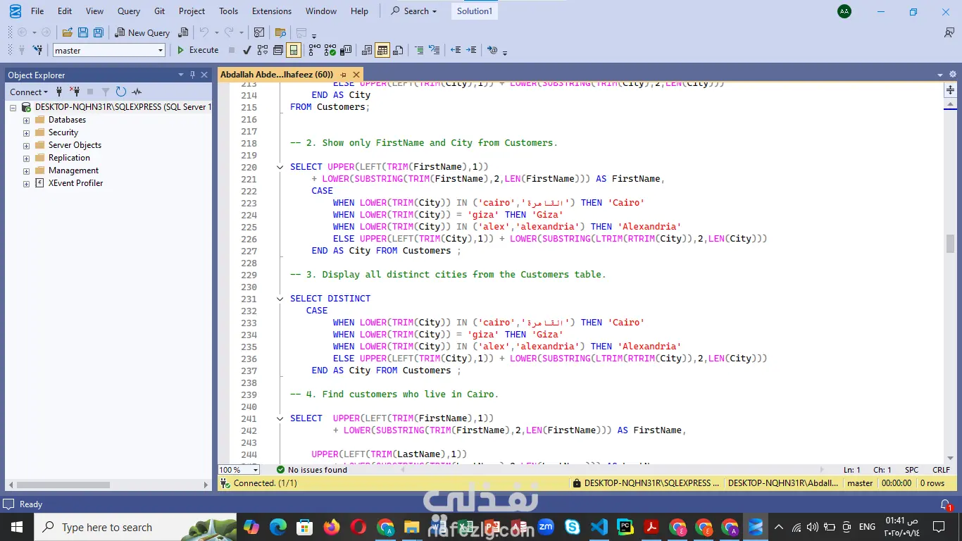
Task: Click the Execute query button
Action: 197,50
